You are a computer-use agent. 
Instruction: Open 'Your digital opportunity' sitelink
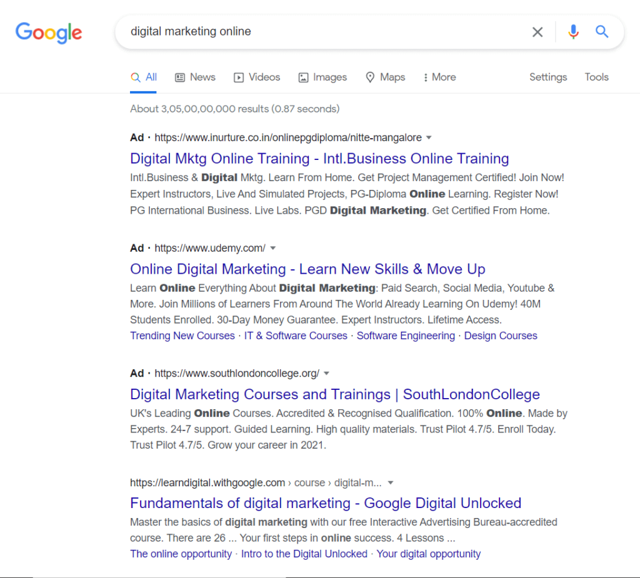tap(428, 554)
